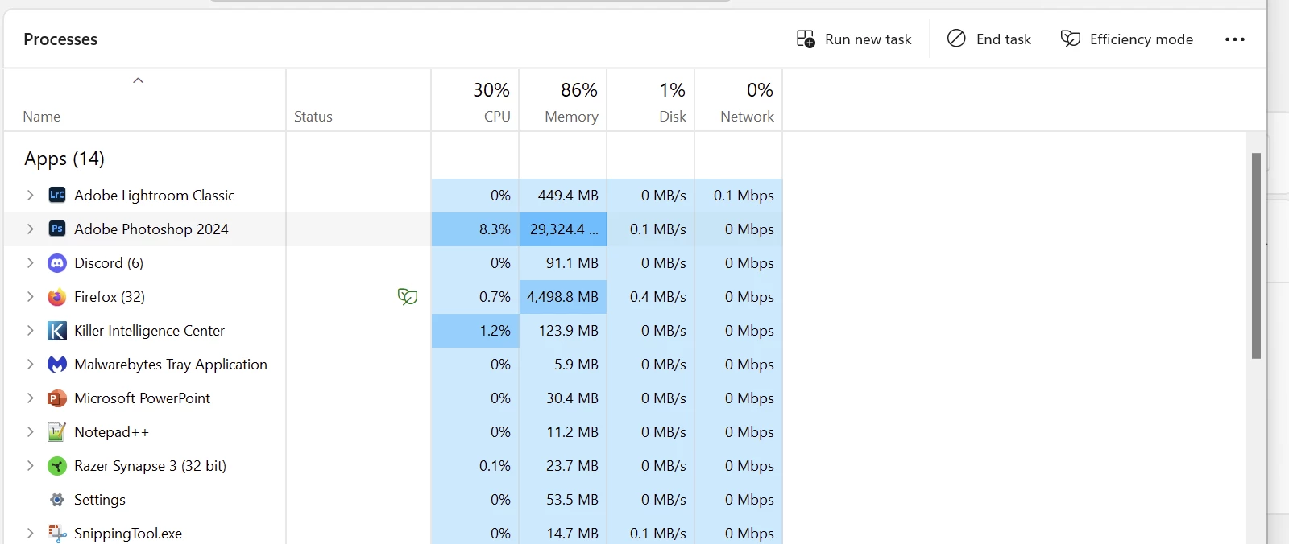1289x544 pixels.
Task: Sort processes by CPU usage column
Action: [x=475, y=100]
